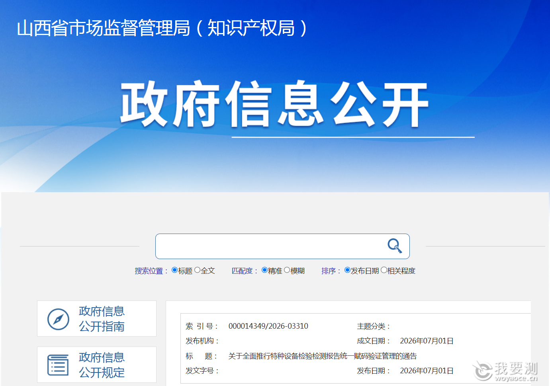
Task: Click the 政府信息公开 banner heading
Action: (x=274, y=104)
